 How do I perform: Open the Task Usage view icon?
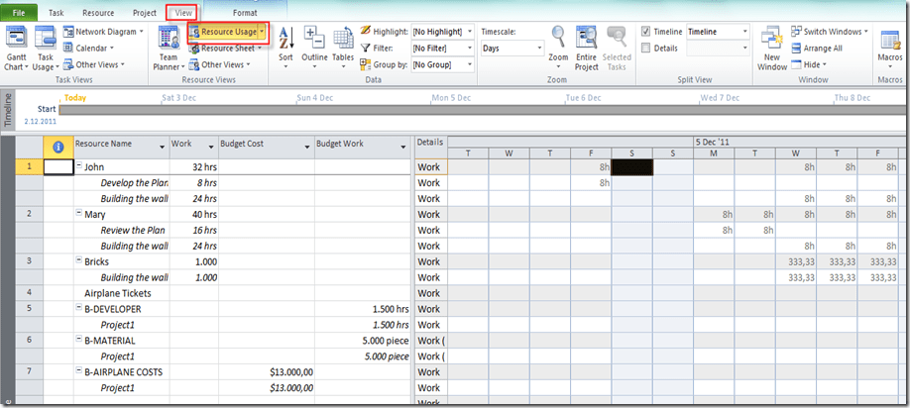(x=45, y=40)
